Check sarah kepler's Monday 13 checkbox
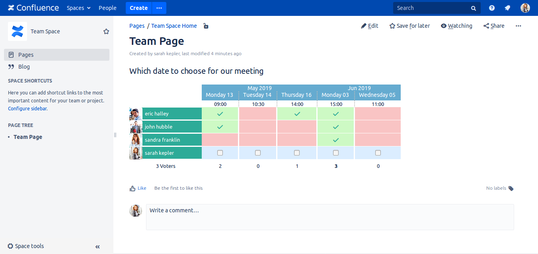The width and height of the screenshot is (538, 254). point(220,153)
